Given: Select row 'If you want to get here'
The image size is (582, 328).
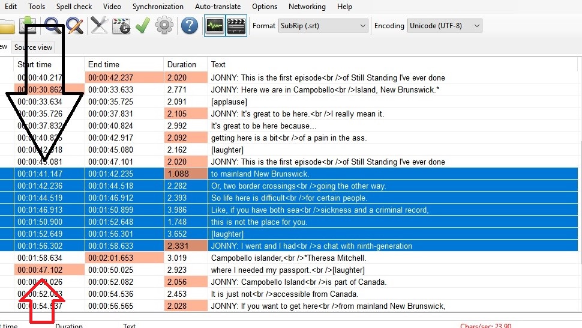Looking at the screenshot, I should [289, 306].
